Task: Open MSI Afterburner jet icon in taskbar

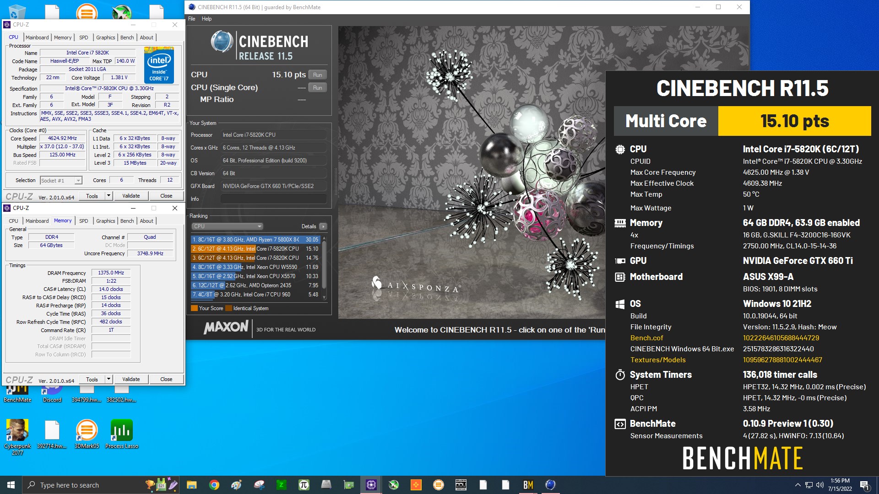Action: pyautogui.click(x=393, y=485)
